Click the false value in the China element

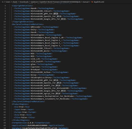point(24,118)
